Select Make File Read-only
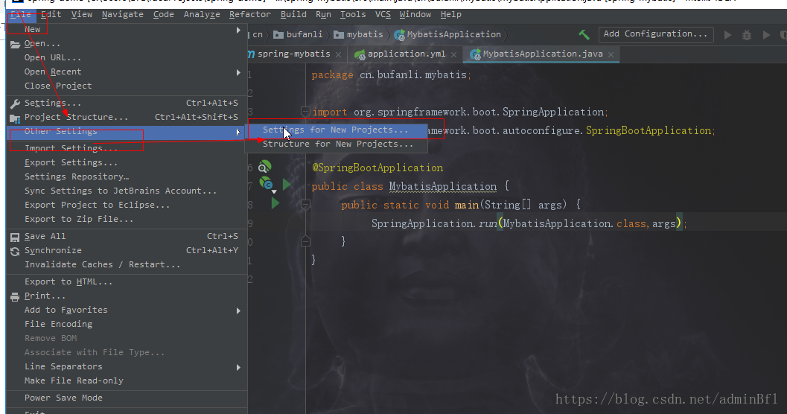Screen dimensions: 787x414 pyautogui.click(x=127, y=381)
